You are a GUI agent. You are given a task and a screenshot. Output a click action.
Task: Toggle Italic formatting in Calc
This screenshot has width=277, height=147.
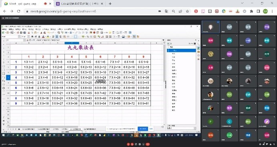point(36,36)
